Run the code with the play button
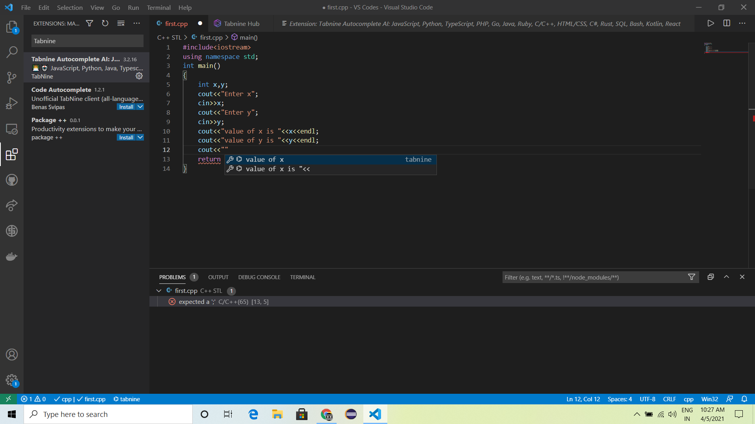755x424 pixels. (x=711, y=23)
